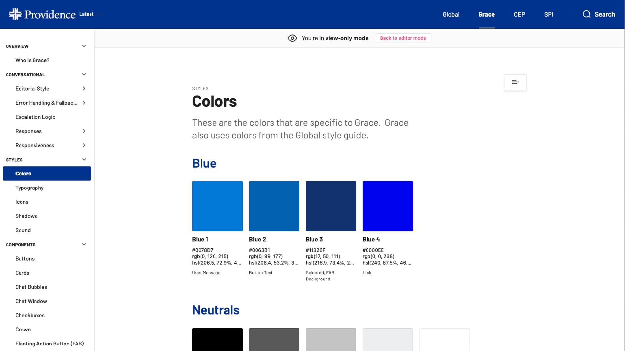
Task: Expand the Responsiveness submenu arrow
Action: click(84, 145)
